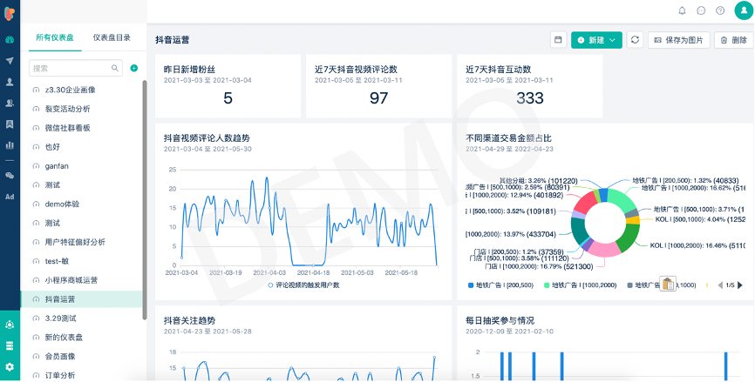Switch to 所有仪表盘 tab
Viewport: 755px width, 382px height.
pyautogui.click(x=55, y=37)
